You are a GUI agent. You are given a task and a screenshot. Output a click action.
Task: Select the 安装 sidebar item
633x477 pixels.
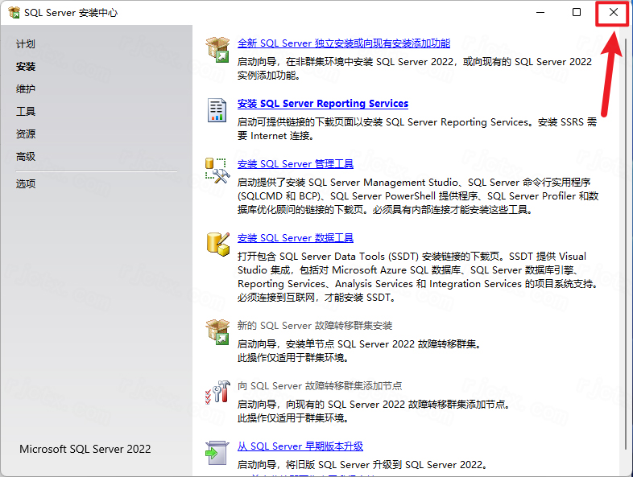click(26, 67)
